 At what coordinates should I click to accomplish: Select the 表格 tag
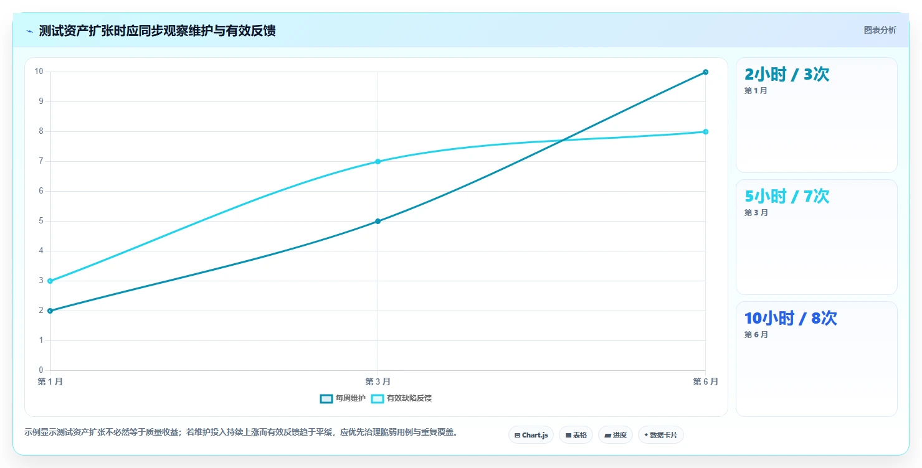(576, 435)
